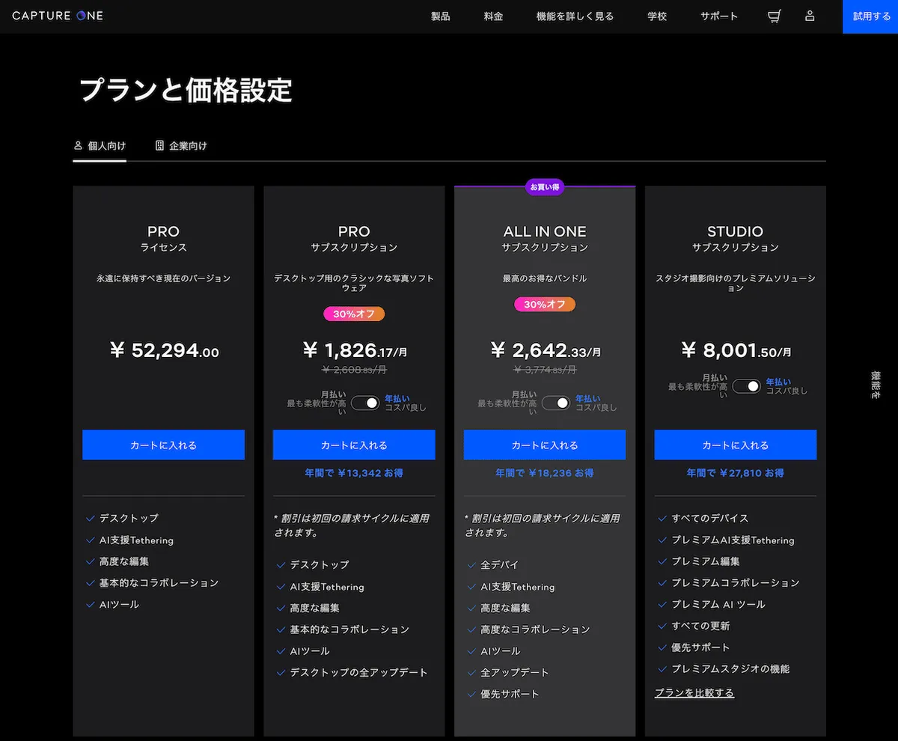Image resolution: width=898 pixels, height=741 pixels.
Task: Open the shopping cart icon
Action: coord(775,16)
